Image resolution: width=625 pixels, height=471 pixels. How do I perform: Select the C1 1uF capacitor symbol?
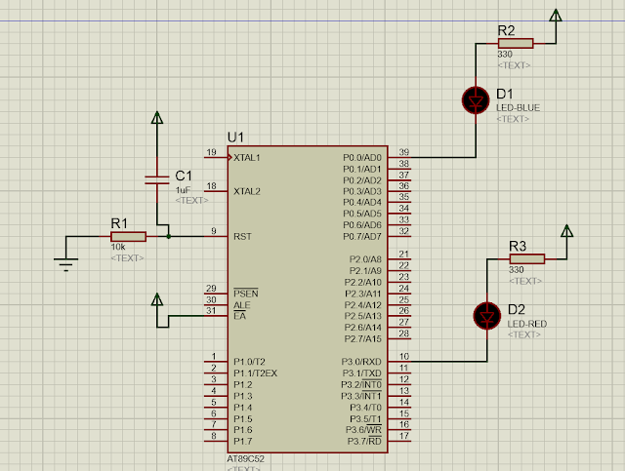click(x=157, y=180)
